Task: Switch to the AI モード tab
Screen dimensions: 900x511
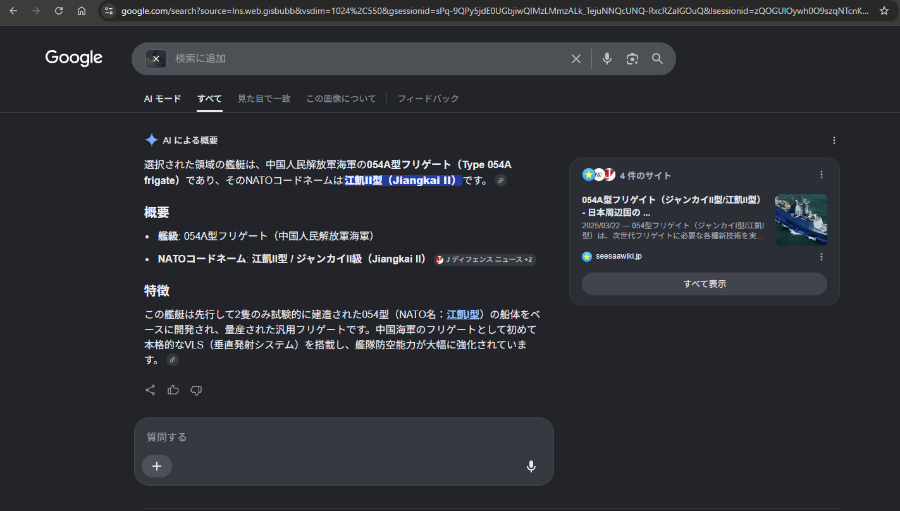Action: pos(163,99)
